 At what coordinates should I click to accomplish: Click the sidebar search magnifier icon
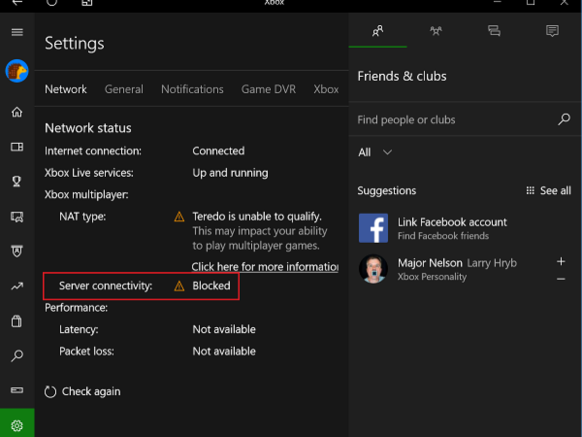(x=17, y=356)
